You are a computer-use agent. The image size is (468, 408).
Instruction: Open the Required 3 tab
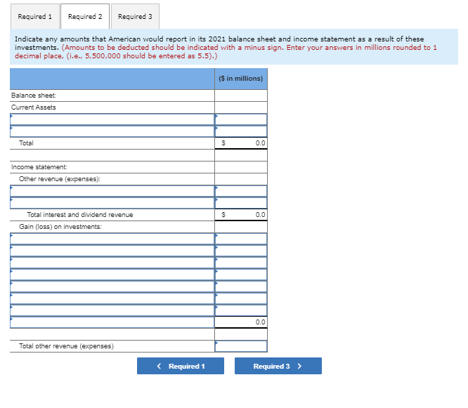coord(135,16)
